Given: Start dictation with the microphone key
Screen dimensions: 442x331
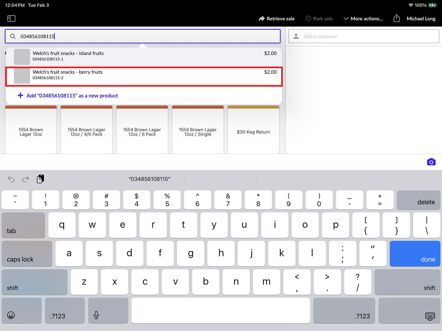Looking at the screenshot, I should (108, 311).
